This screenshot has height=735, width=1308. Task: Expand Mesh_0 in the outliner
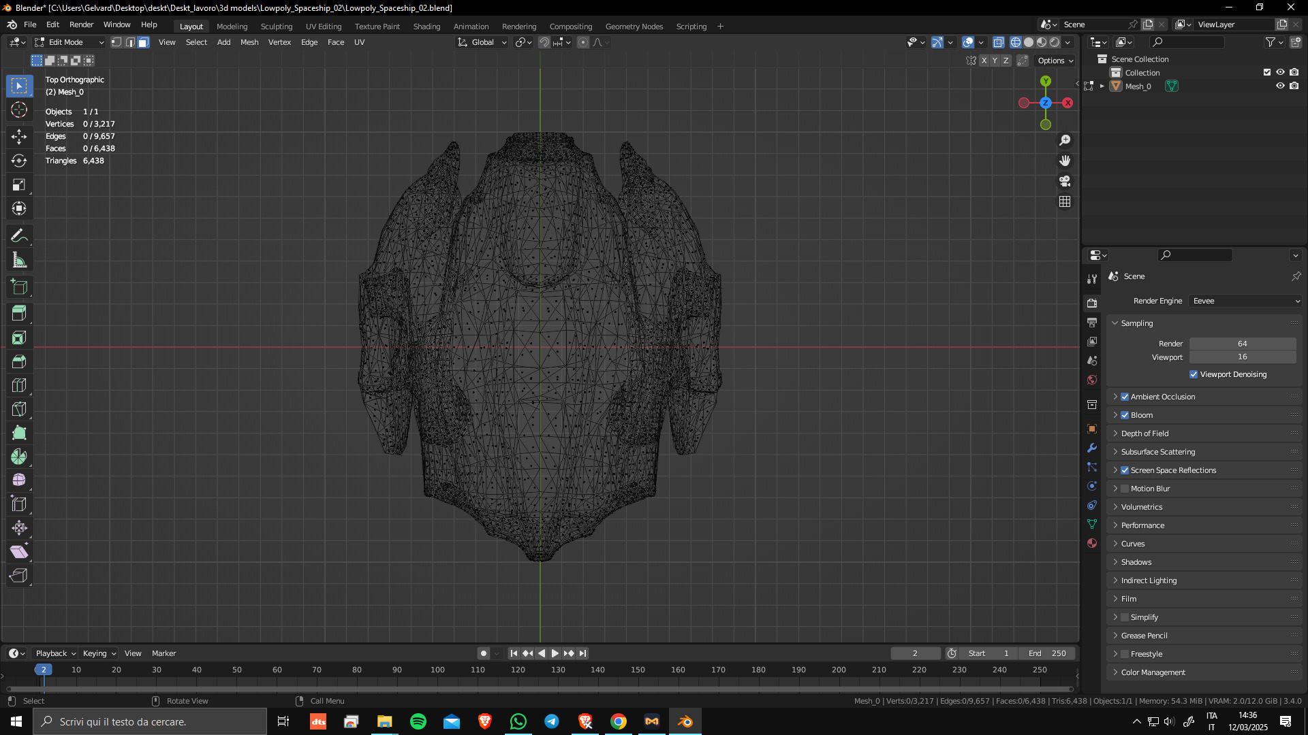click(x=1102, y=86)
